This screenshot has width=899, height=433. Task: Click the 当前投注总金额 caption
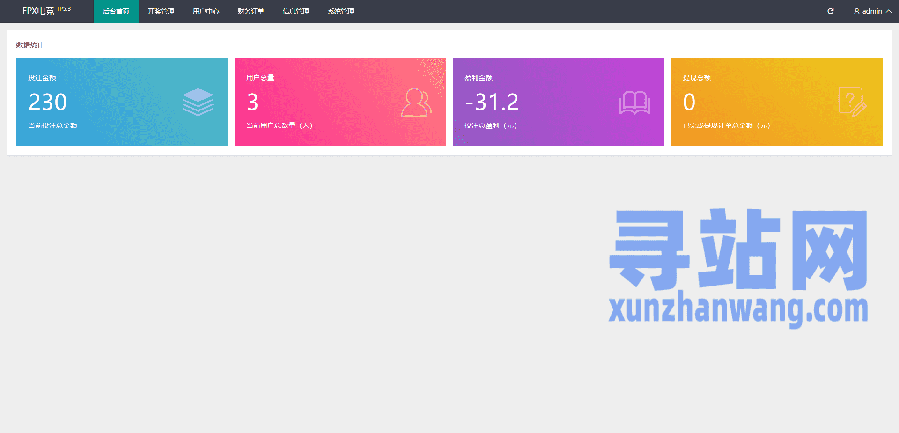(x=53, y=125)
